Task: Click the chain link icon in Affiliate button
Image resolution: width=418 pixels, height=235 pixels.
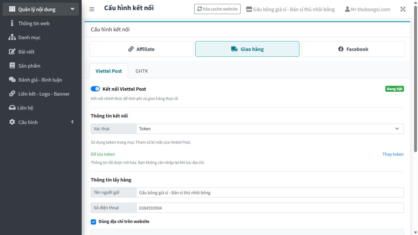Action: point(131,49)
